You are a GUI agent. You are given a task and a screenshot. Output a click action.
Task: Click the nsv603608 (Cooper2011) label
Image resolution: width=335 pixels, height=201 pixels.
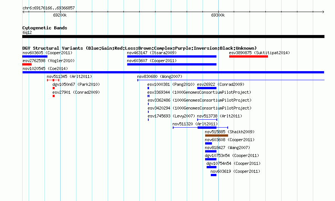230,140
